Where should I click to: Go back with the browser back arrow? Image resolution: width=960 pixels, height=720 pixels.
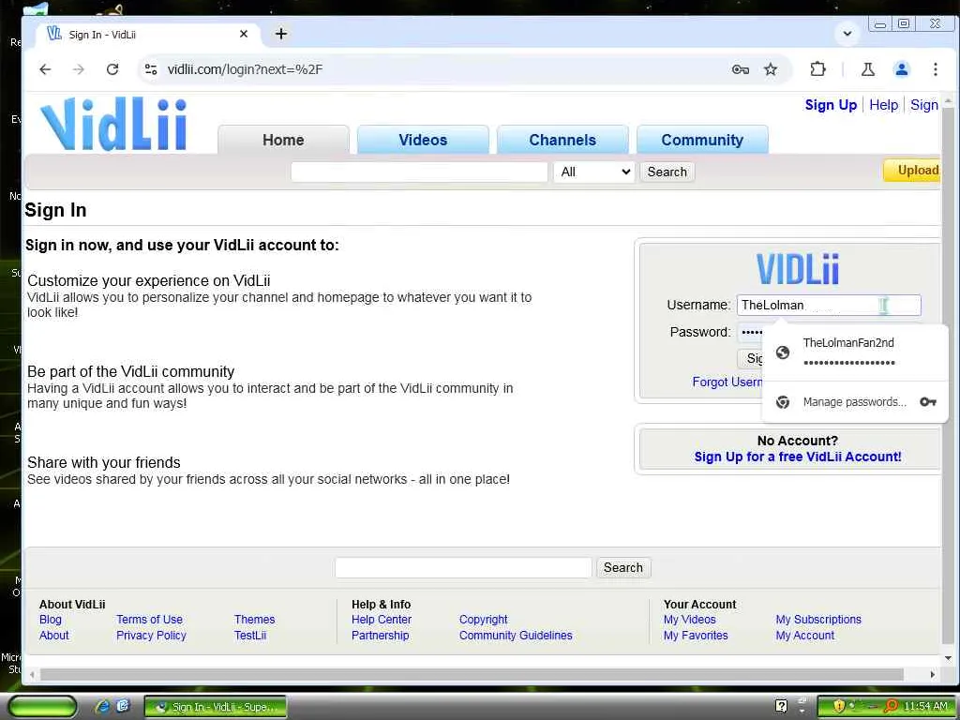pos(45,69)
